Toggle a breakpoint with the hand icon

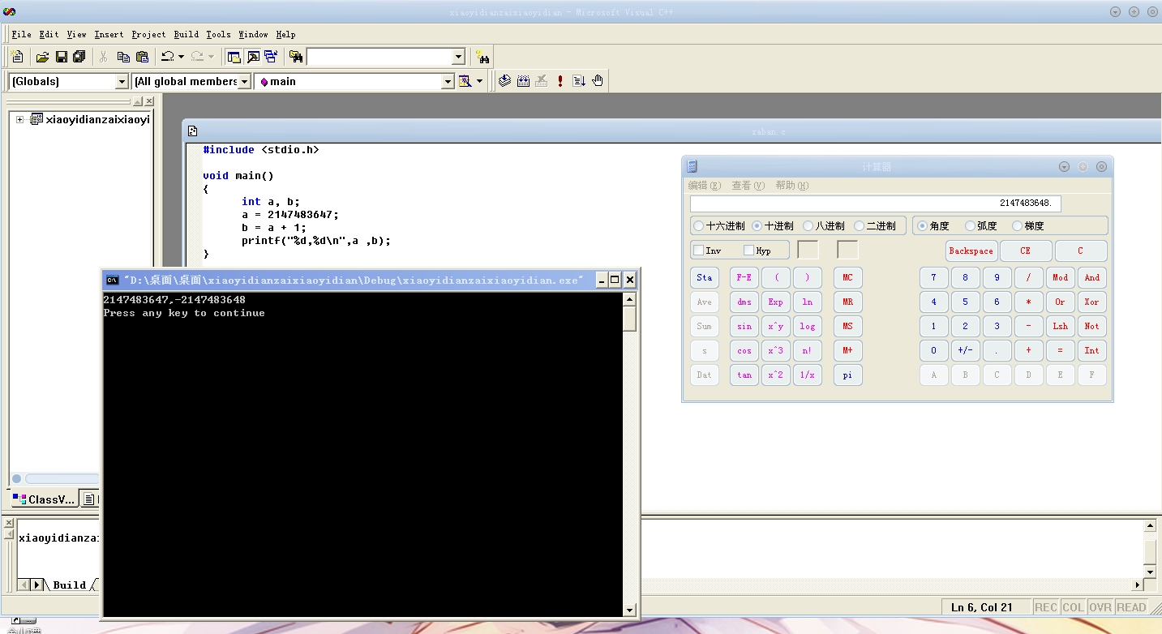click(x=597, y=80)
